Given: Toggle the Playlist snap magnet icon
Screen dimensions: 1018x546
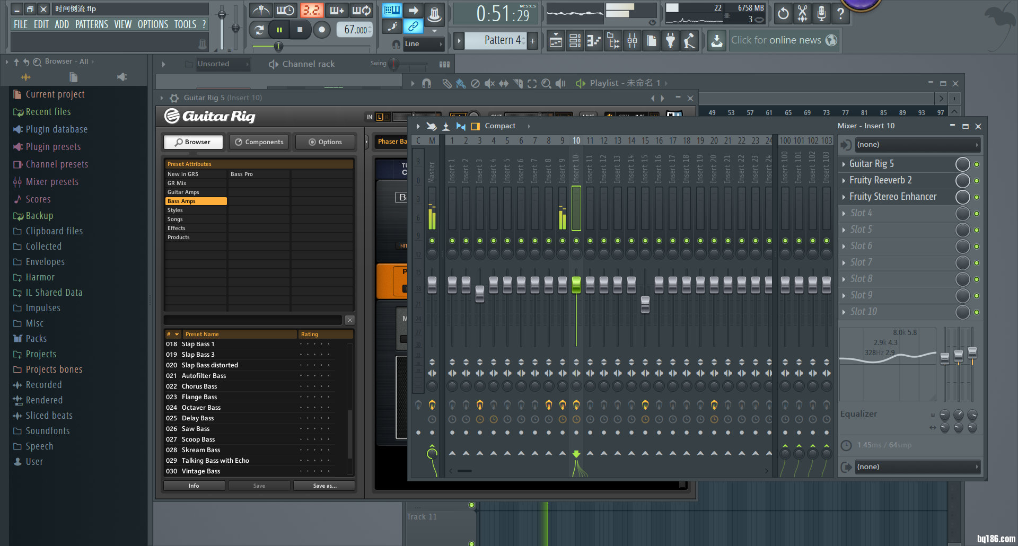Looking at the screenshot, I should point(427,83).
